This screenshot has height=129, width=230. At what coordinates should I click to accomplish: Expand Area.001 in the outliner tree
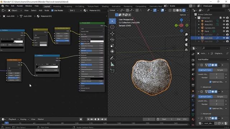click(199, 21)
